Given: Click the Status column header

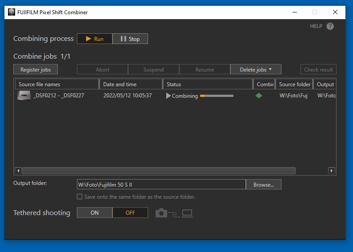Looking at the screenshot, I should 208,84.
